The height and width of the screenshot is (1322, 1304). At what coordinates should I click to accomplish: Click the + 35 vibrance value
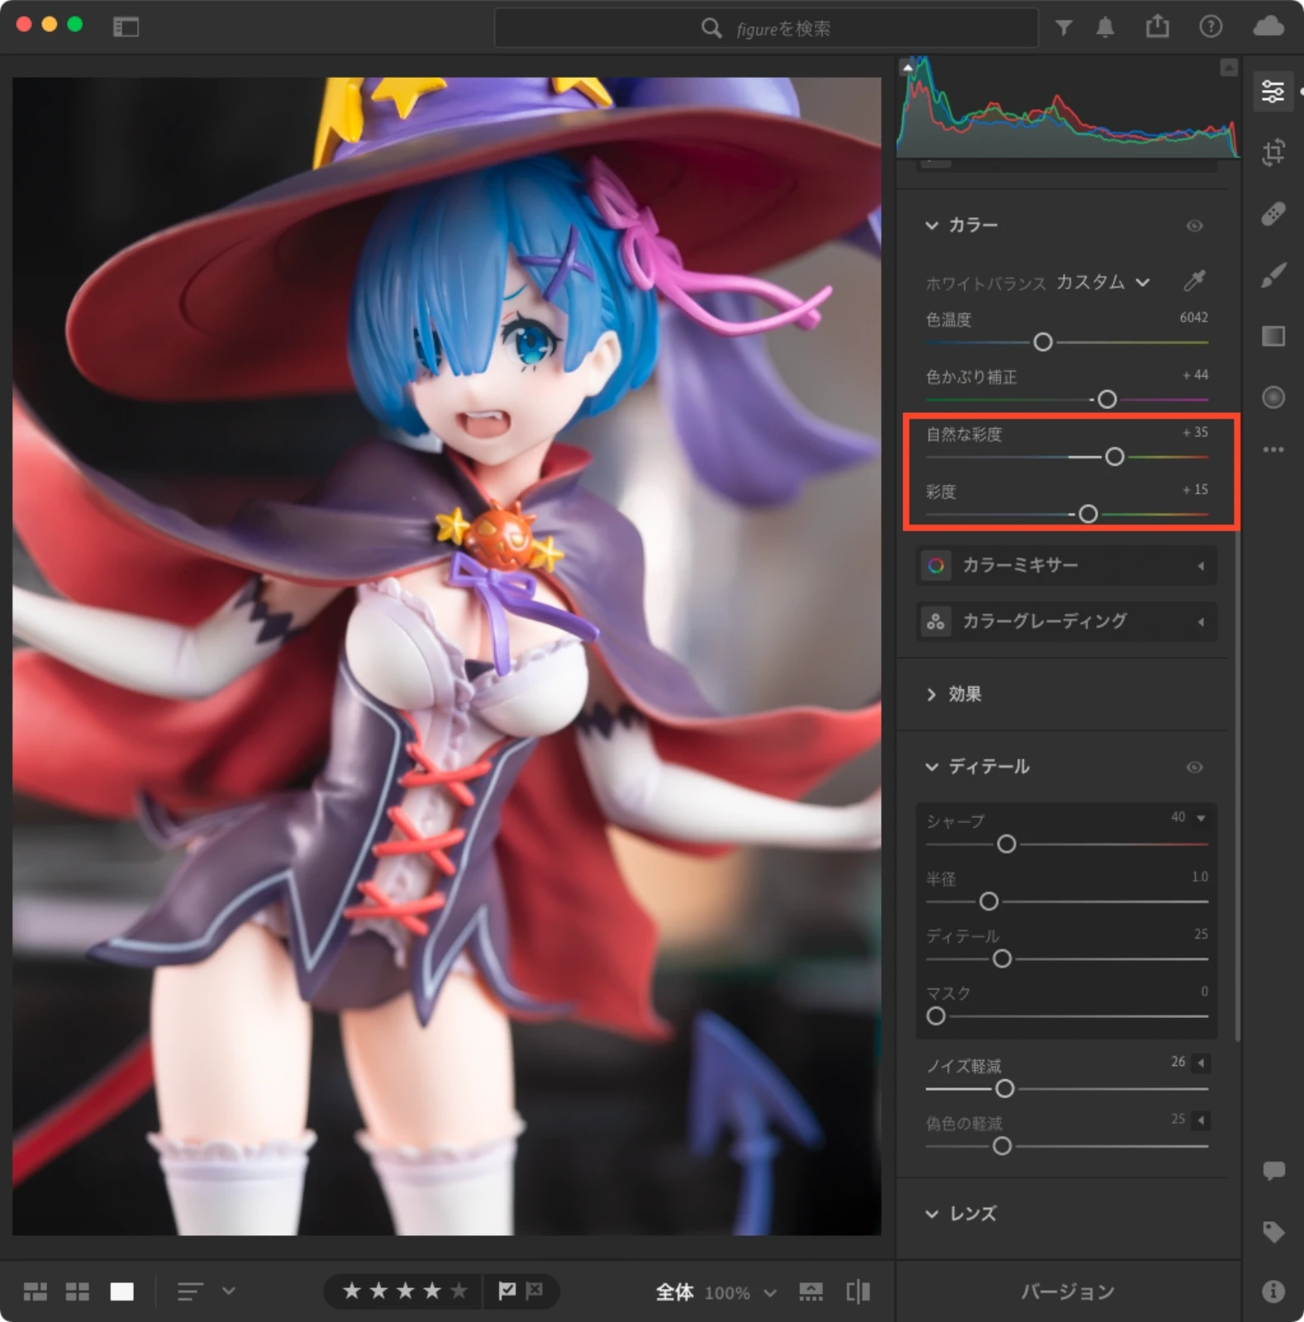coord(1195,432)
